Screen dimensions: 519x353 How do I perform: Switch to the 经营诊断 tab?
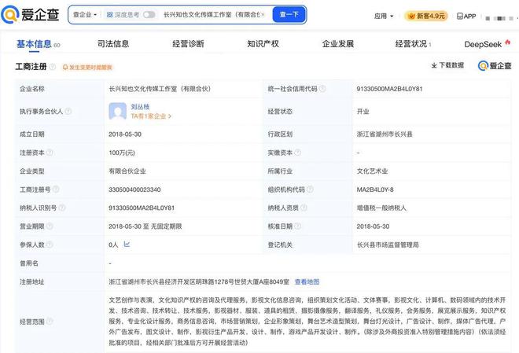click(188, 44)
